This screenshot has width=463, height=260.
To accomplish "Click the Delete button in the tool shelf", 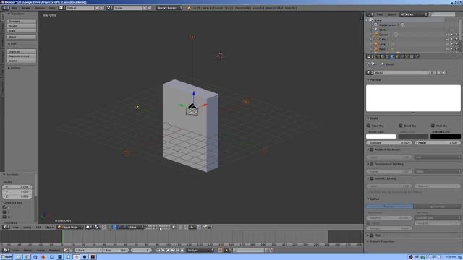I will (22, 61).
